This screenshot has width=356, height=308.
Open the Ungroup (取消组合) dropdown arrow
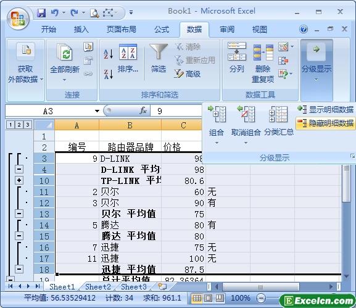pos(246,143)
